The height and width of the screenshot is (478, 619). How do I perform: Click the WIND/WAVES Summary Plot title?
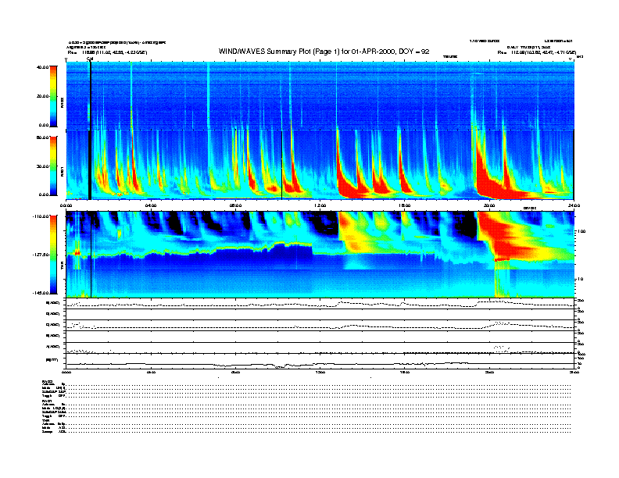(x=324, y=52)
